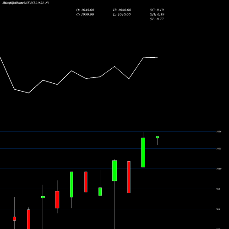Click the white indicator line's final right endpoint

pos(157,57)
